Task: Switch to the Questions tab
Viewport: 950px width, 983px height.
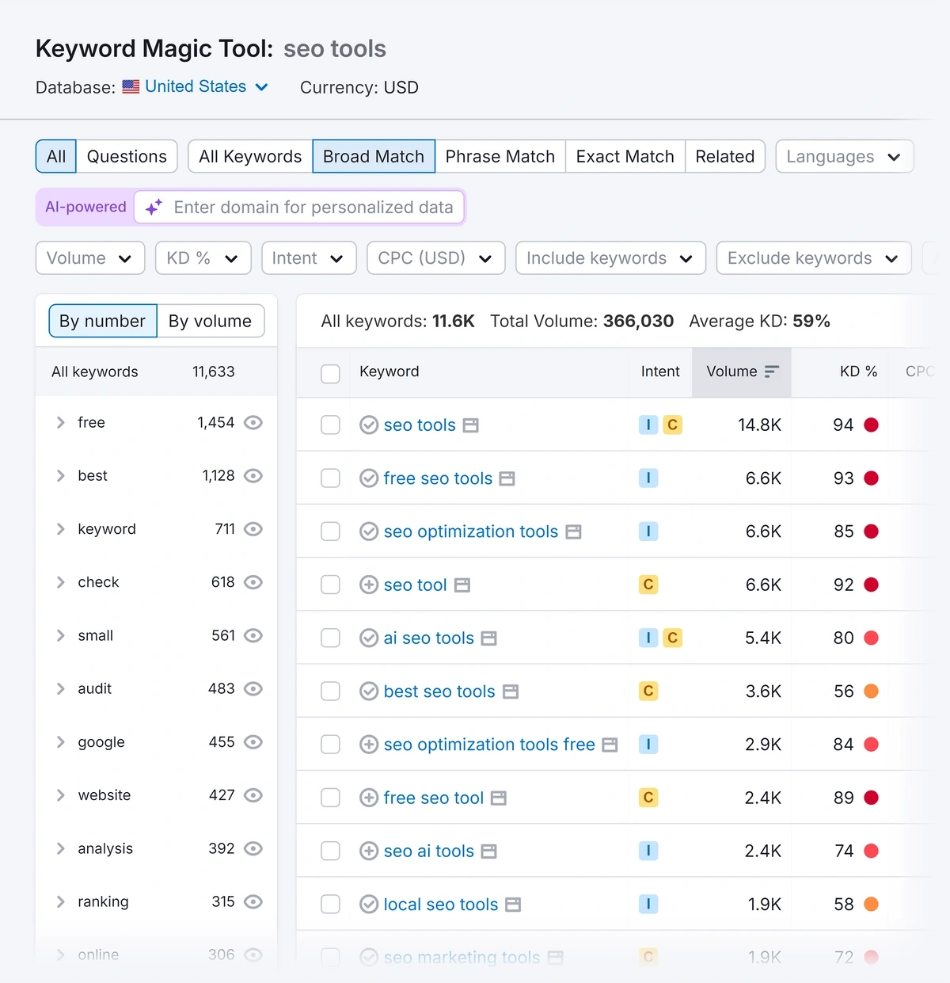Action: point(127,156)
